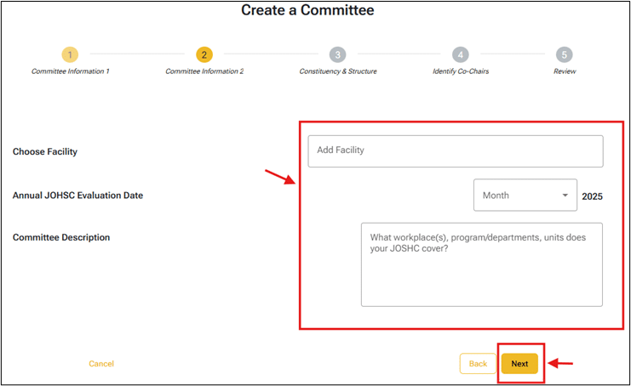The image size is (631, 386).
Task: Select the Committee Information 2 step label
Action: click(x=204, y=71)
